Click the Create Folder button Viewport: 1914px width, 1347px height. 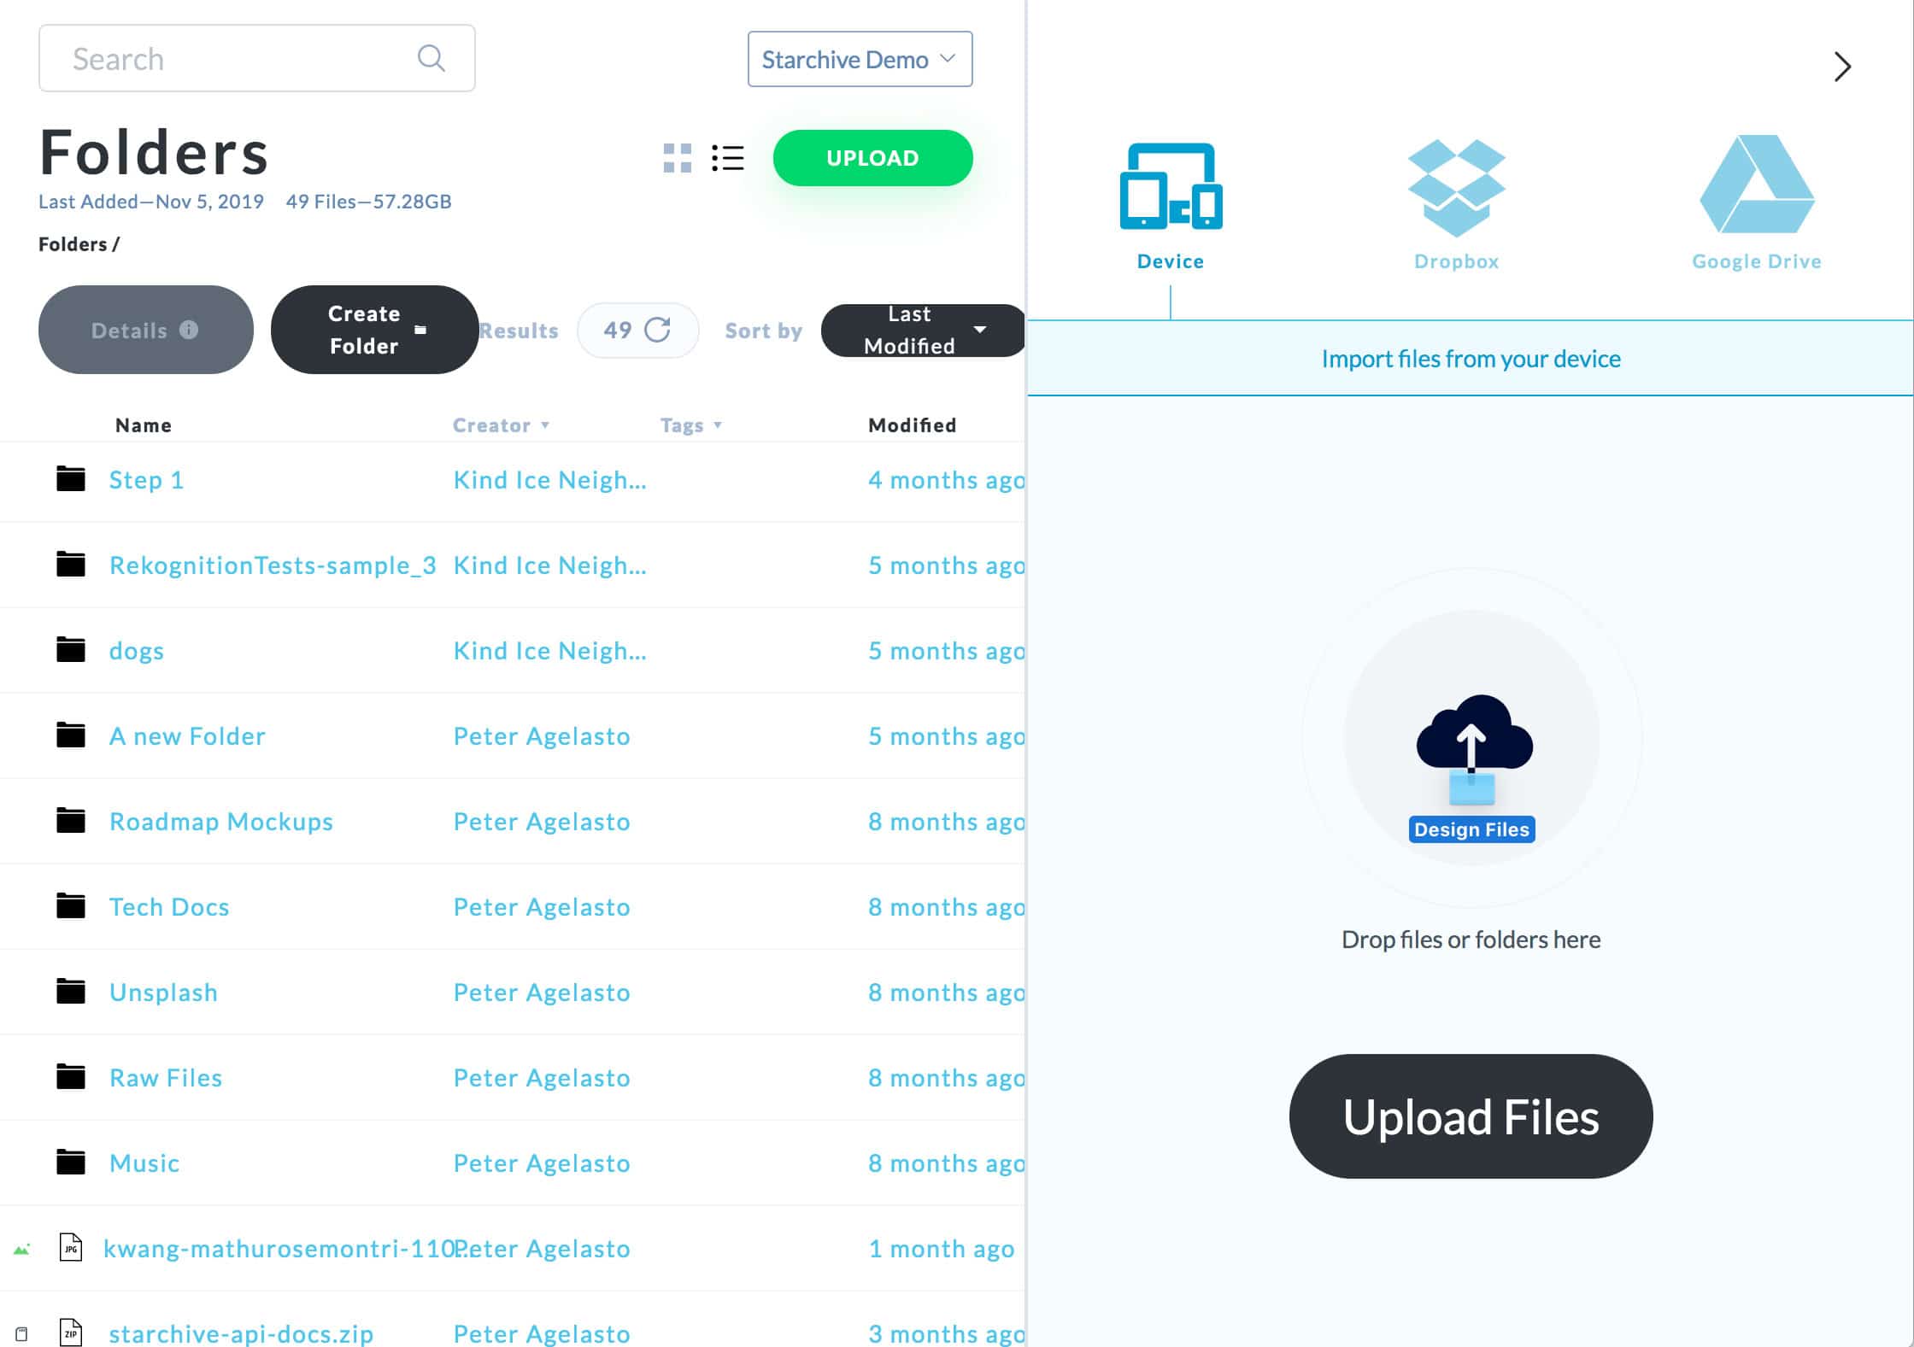(x=374, y=330)
